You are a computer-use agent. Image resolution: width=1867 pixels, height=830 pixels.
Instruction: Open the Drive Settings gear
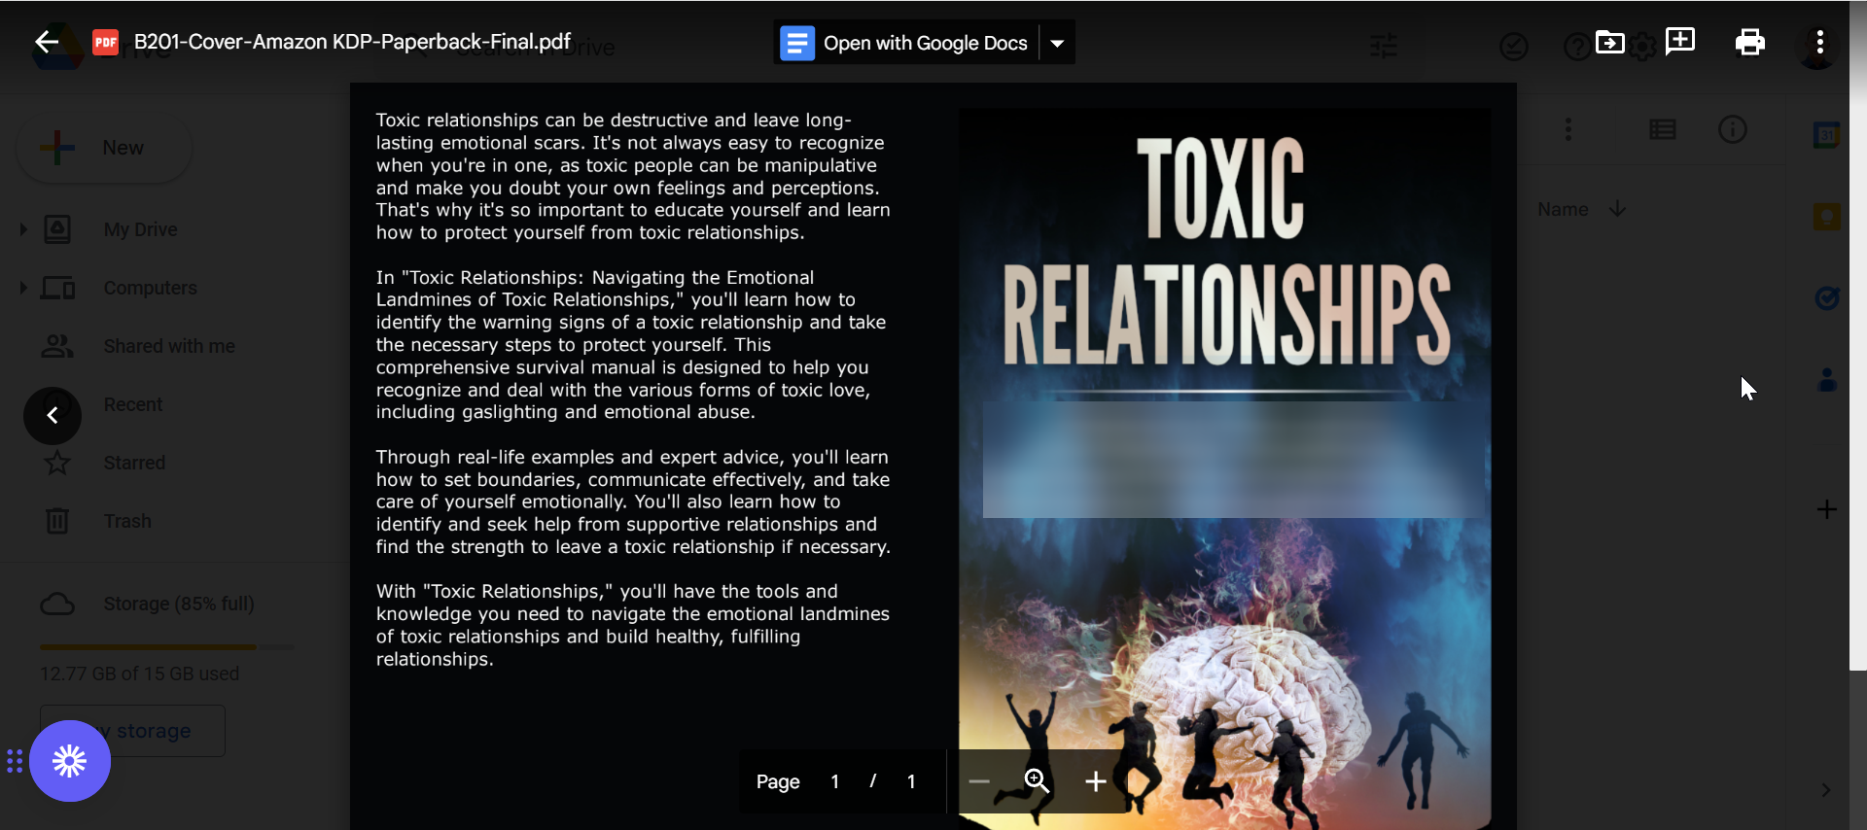(x=1643, y=47)
